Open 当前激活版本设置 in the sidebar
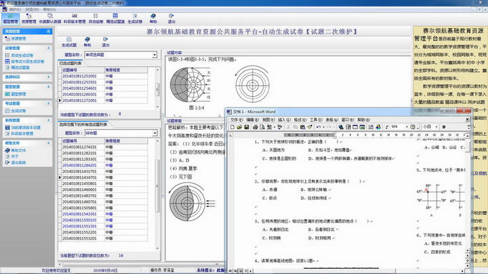The height and width of the screenshot is (274, 488). (x=26, y=128)
